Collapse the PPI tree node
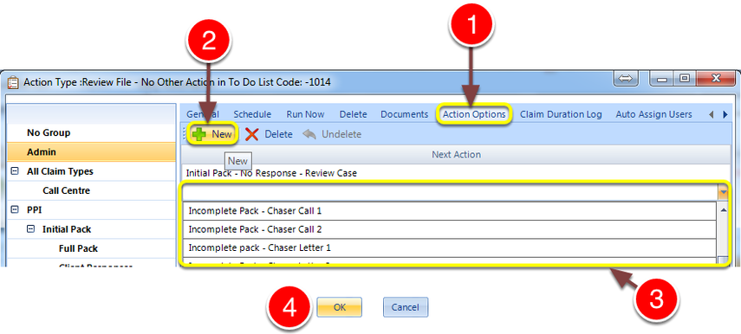This screenshot has width=741, height=334. coord(15,209)
